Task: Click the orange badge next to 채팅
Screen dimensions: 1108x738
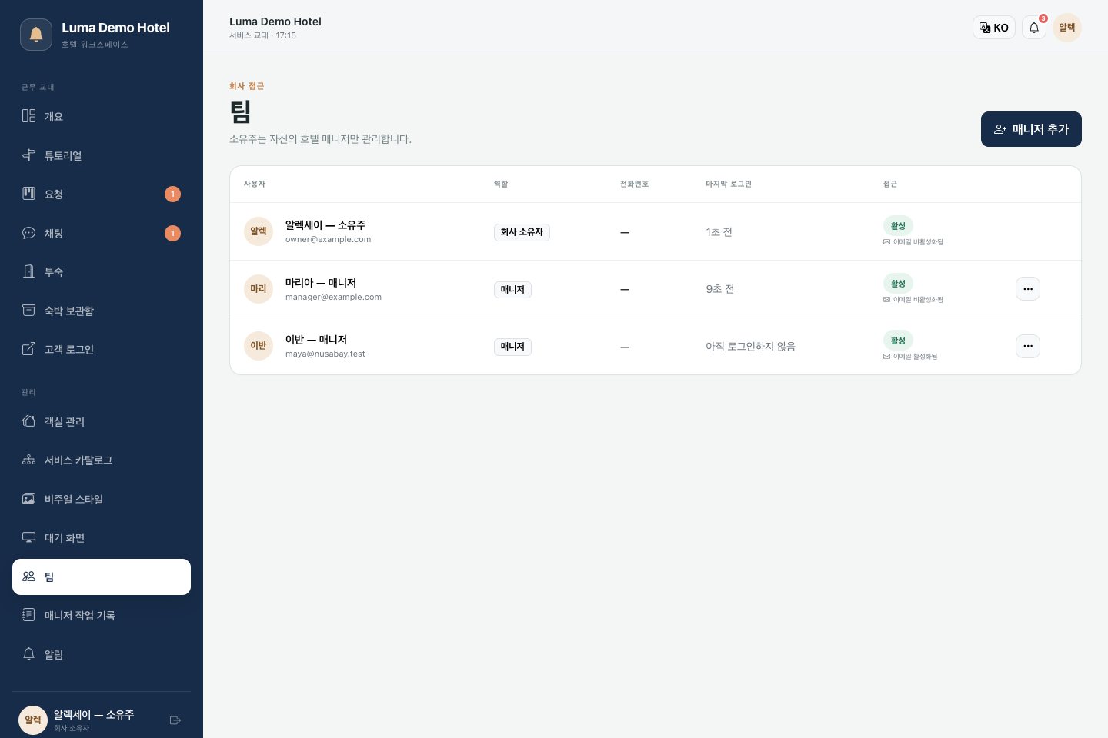Action: click(172, 233)
